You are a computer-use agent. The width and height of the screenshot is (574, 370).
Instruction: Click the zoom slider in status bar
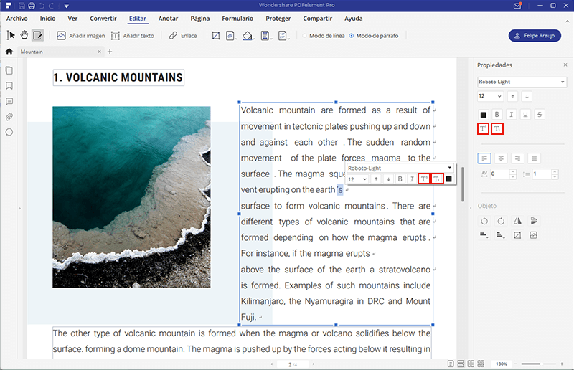539,364
